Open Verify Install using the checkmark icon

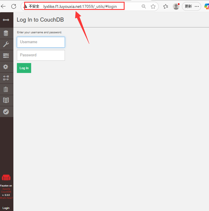click(x=6, y=112)
